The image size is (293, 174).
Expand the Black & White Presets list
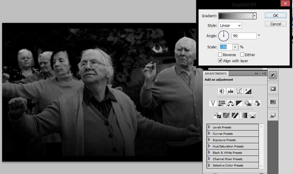tap(209, 153)
